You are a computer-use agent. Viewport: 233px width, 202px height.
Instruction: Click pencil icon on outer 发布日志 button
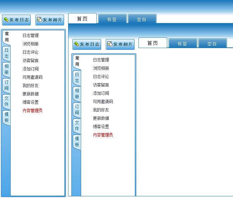tap(6, 20)
